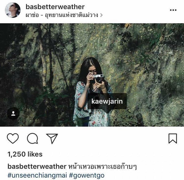Open comments via the speech bubble icon
The height and width of the screenshot is (180, 184).
tap(33, 138)
